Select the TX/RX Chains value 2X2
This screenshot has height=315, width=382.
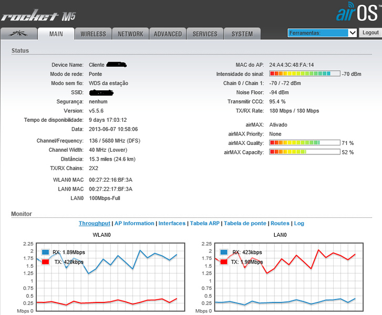coord(94,168)
